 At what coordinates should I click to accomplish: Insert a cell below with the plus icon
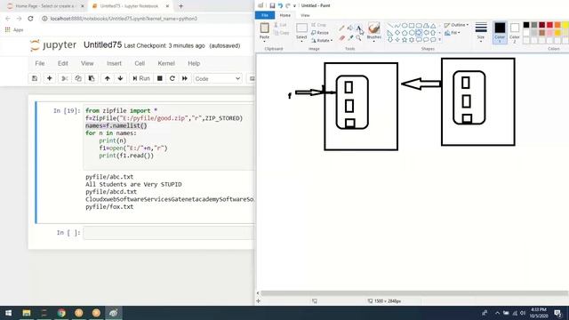point(50,78)
